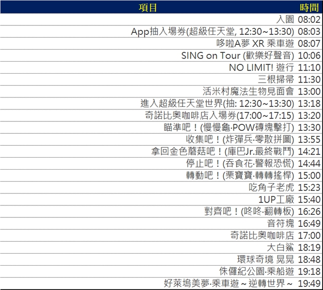The width and height of the screenshot is (323, 290).
Task: Click the 項目 column header
Action: click(x=148, y=7)
